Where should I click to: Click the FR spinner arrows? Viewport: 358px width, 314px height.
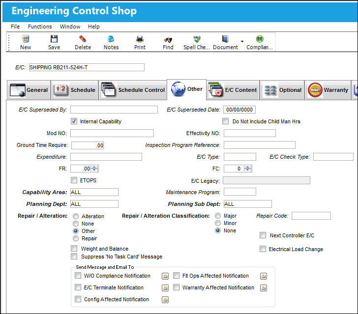point(94,169)
